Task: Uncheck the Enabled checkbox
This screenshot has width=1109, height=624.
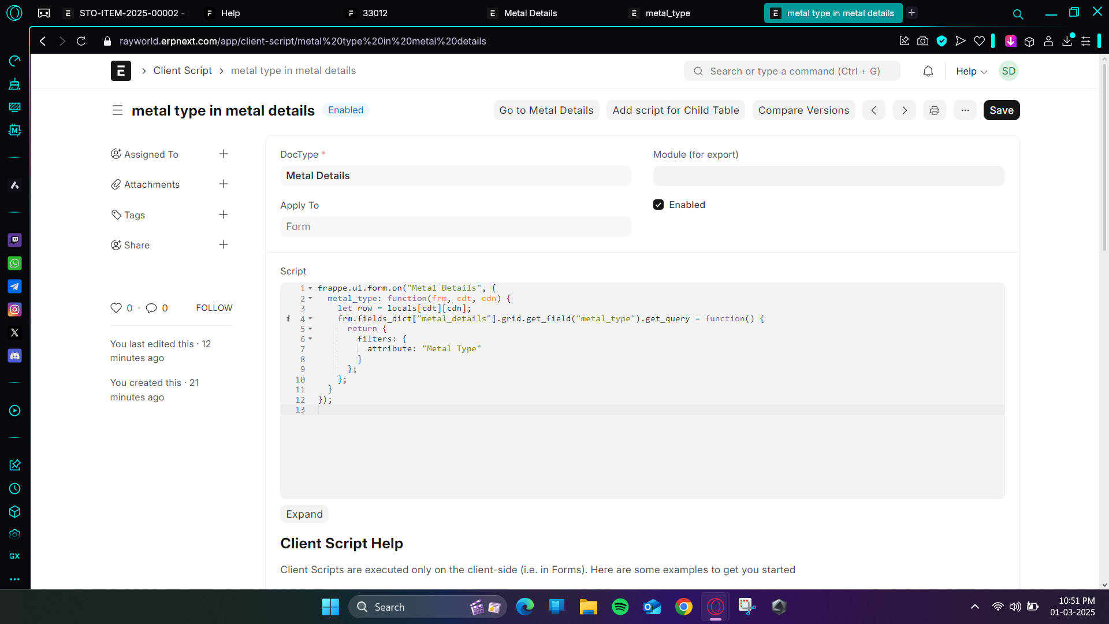Action: (x=658, y=205)
